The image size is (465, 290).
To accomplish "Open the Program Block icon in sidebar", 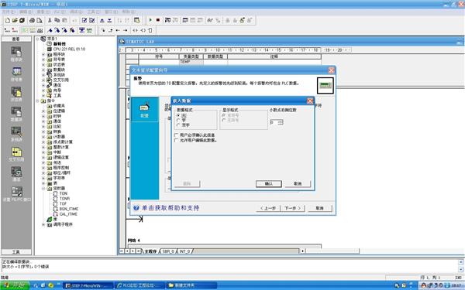I will (16, 54).
